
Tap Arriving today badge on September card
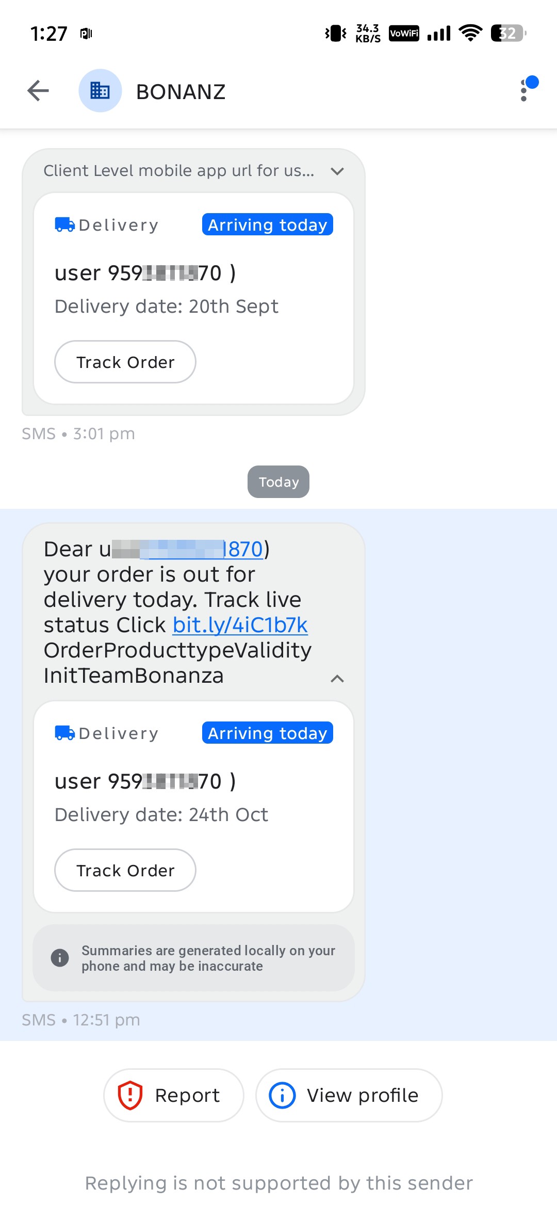268,224
